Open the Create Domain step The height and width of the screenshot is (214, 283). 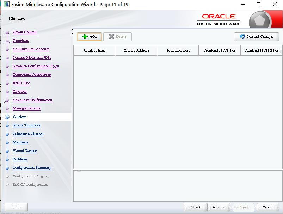click(25, 32)
